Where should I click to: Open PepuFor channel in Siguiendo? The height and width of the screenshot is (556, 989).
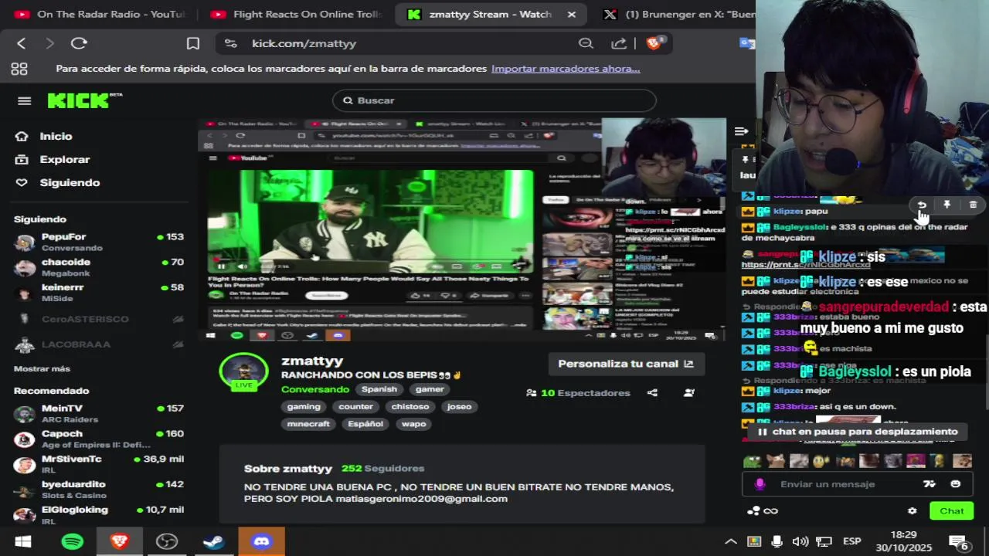(x=99, y=242)
